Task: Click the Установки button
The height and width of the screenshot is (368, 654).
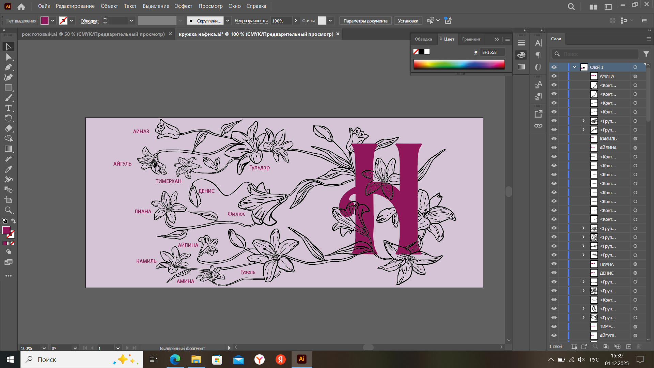Action: coord(408,21)
